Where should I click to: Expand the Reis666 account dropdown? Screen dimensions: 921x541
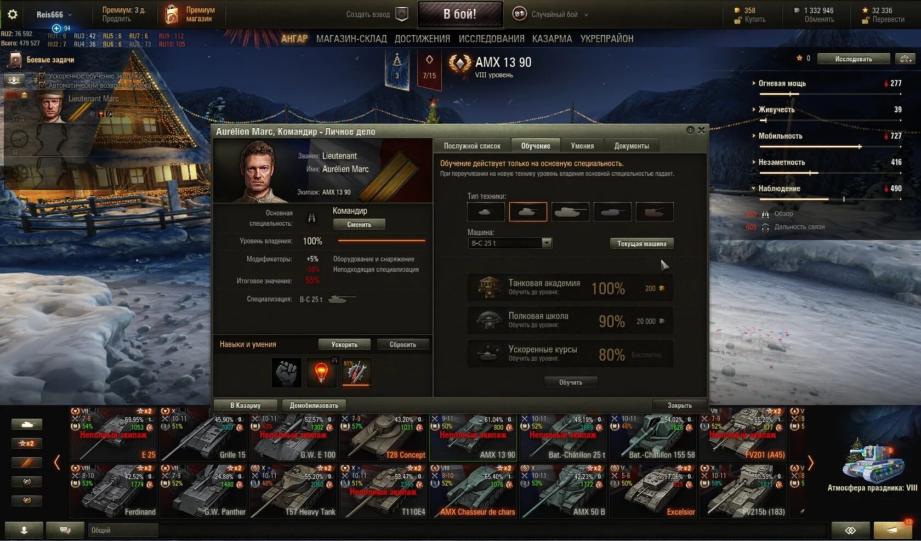pyautogui.click(x=70, y=15)
